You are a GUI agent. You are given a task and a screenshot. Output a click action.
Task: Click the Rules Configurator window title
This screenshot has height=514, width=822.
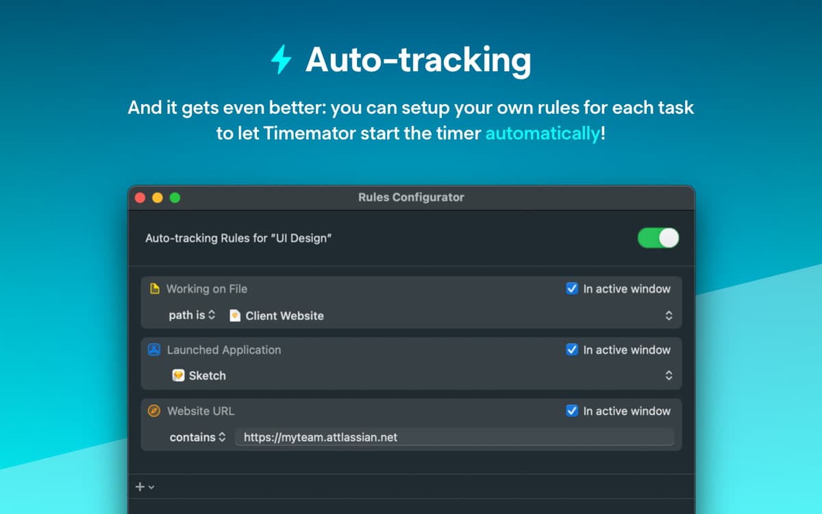tap(411, 197)
